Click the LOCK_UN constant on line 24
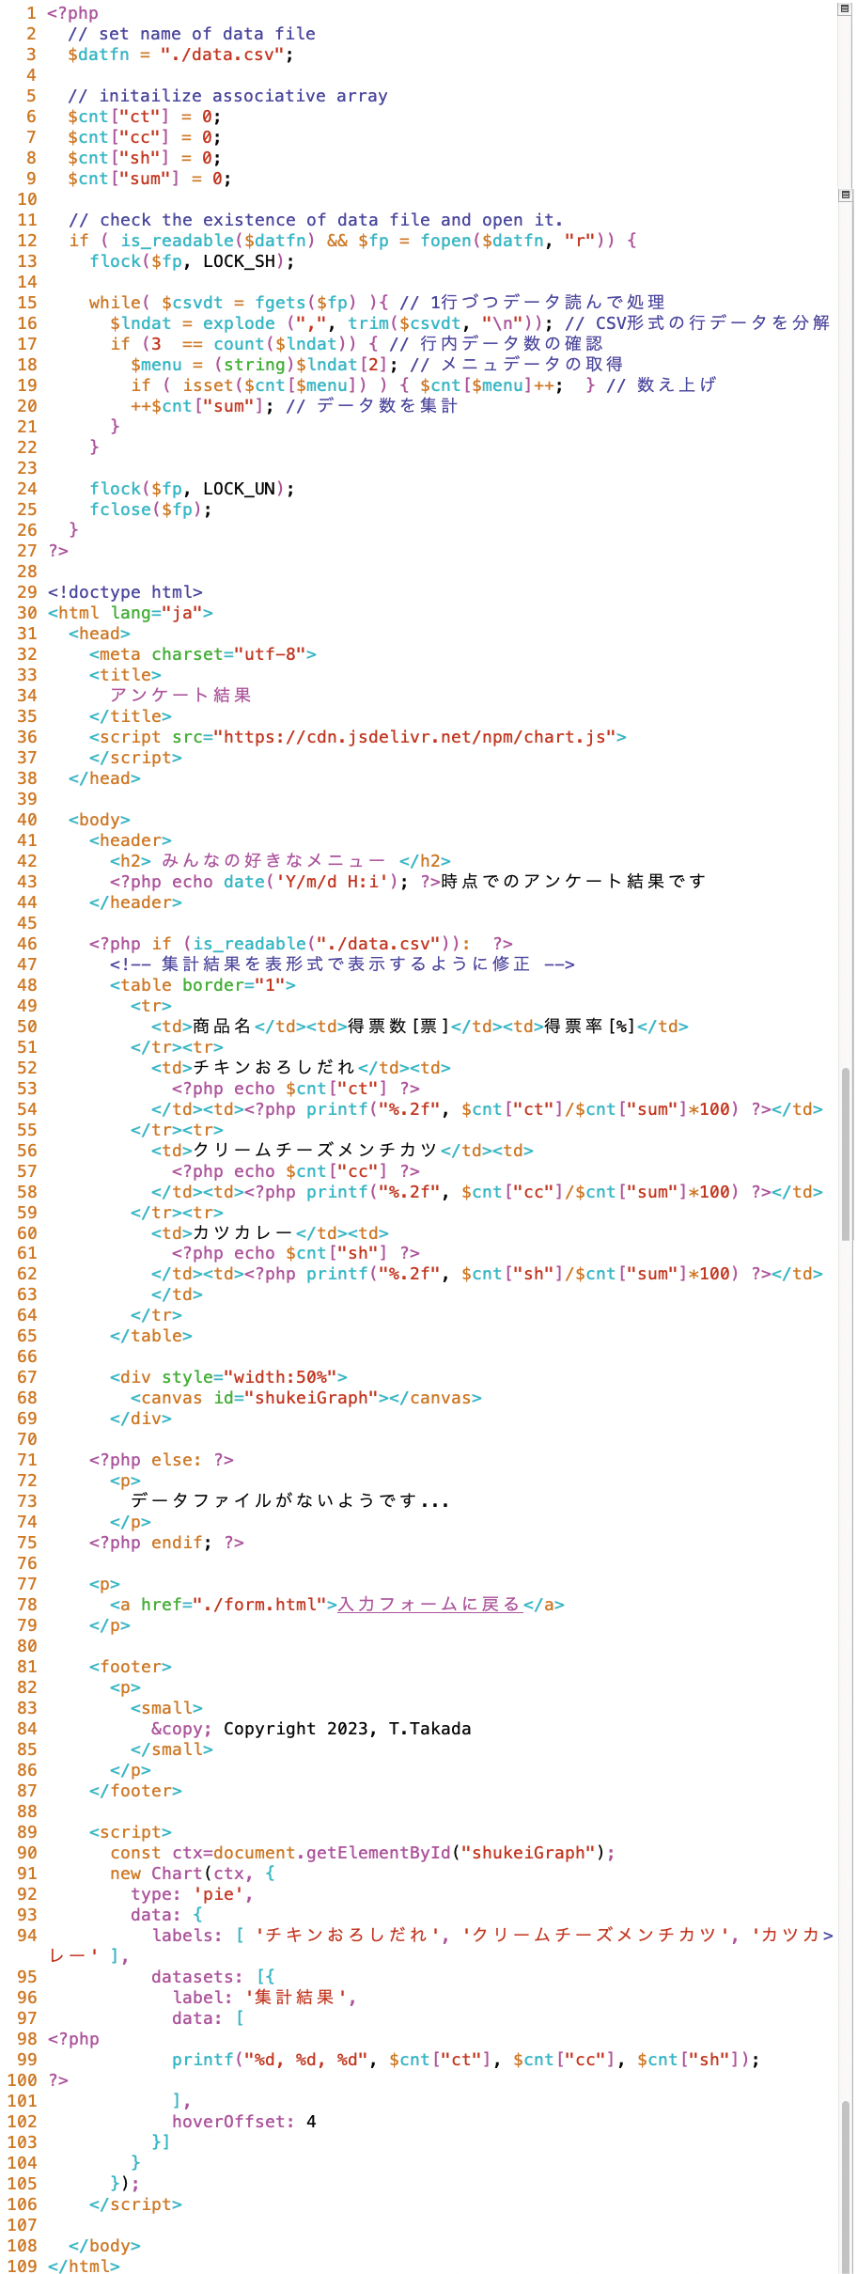Viewport: 857px width, 2274px height. pyautogui.click(x=240, y=489)
